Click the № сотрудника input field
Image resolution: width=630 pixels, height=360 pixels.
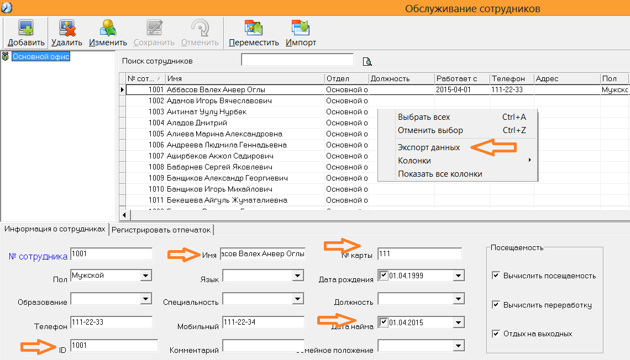point(111,253)
